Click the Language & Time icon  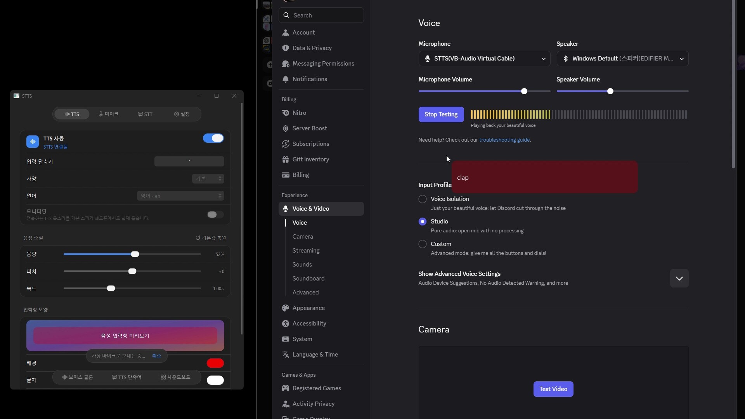click(x=286, y=355)
